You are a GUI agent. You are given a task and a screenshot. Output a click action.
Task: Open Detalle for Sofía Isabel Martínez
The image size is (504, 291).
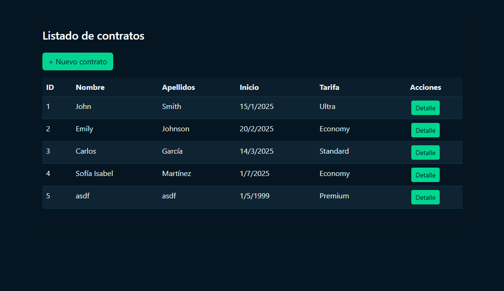(425, 175)
